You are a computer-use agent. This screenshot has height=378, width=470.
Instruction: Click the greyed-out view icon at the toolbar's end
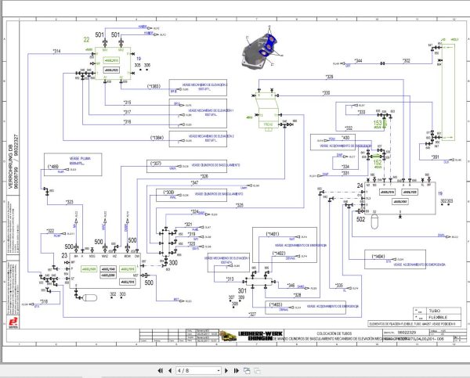257,370
